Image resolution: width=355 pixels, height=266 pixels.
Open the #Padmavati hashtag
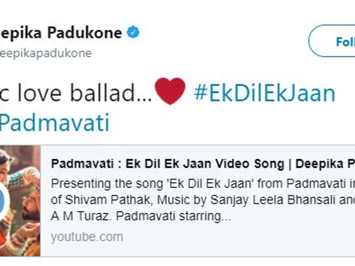(55, 123)
